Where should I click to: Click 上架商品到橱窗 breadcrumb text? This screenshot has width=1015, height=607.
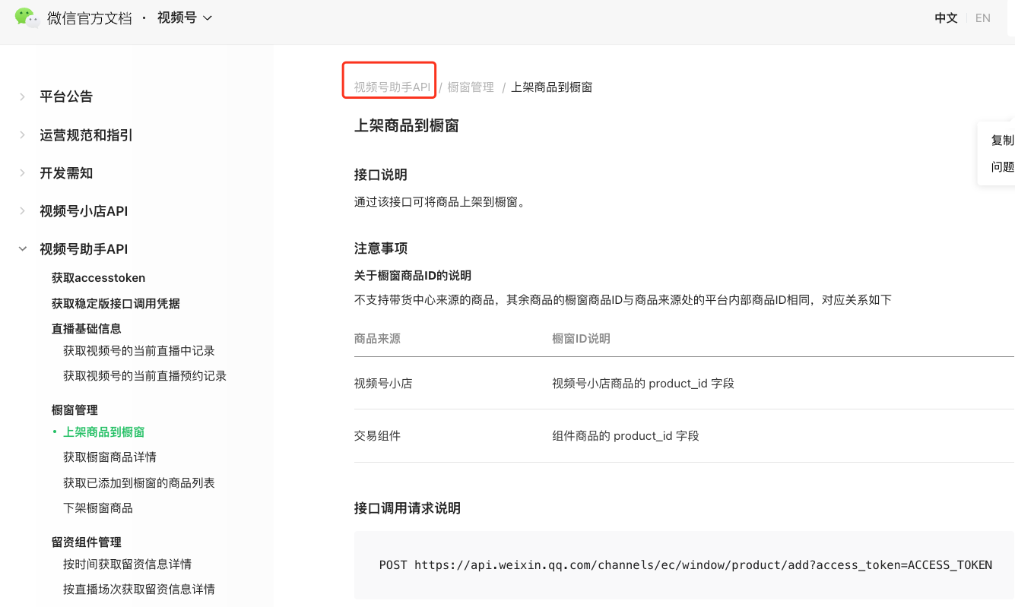click(x=552, y=87)
